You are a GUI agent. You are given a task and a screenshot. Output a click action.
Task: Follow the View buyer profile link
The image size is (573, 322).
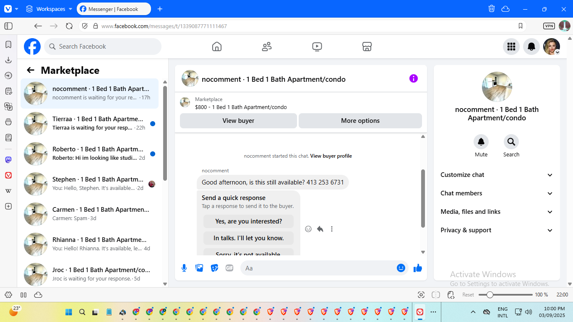[331, 156]
